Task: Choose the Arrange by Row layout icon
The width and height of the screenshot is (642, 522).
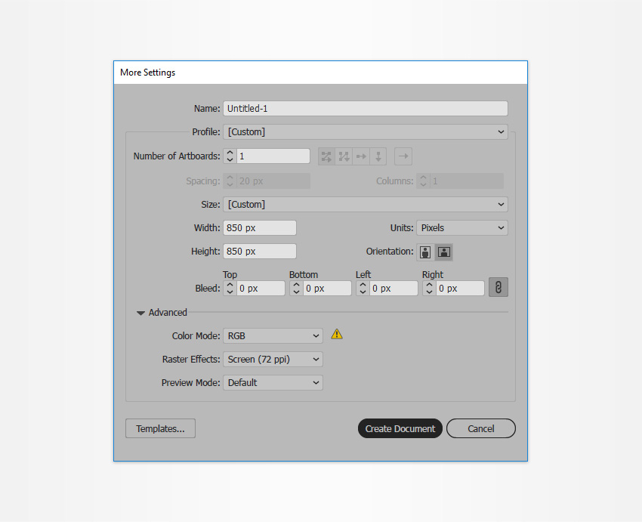Action: coord(361,156)
